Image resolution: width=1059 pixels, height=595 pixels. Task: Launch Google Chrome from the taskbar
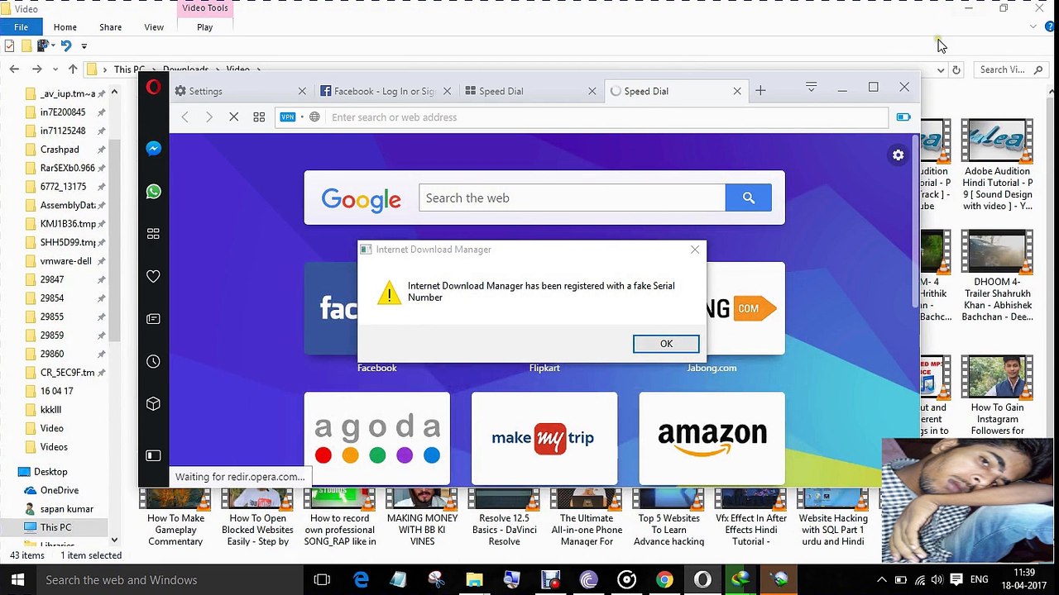pos(664,580)
